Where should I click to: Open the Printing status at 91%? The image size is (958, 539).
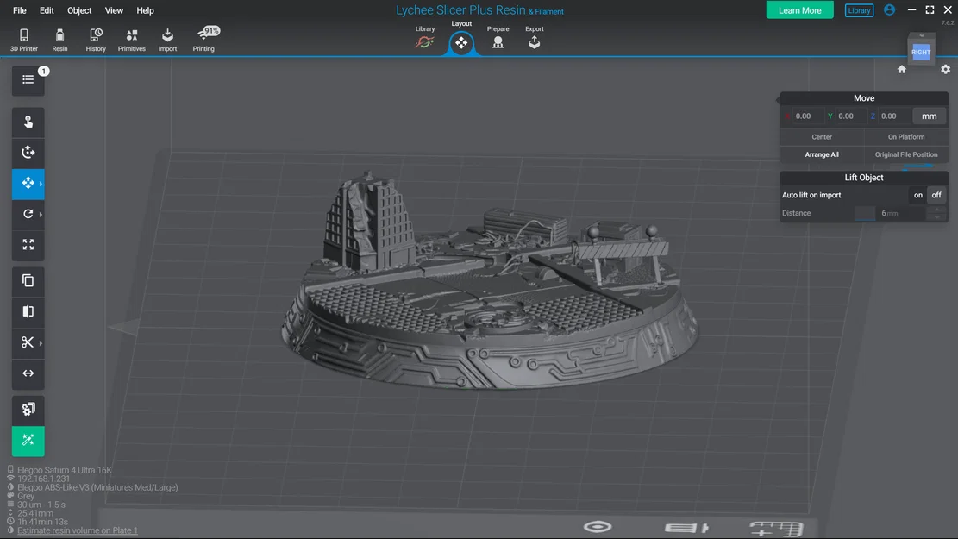[x=204, y=40]
